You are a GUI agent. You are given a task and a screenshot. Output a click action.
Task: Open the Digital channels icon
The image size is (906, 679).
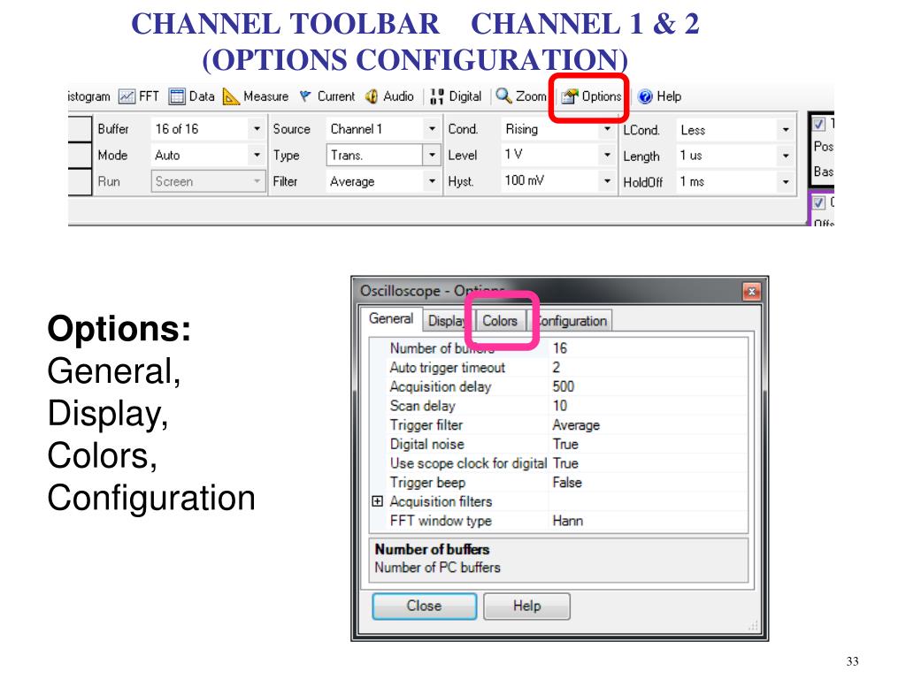[437, 96]
